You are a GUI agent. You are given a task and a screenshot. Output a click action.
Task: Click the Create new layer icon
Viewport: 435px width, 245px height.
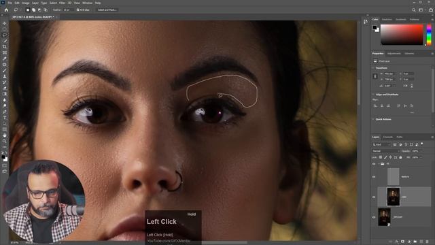pos(421,242)
